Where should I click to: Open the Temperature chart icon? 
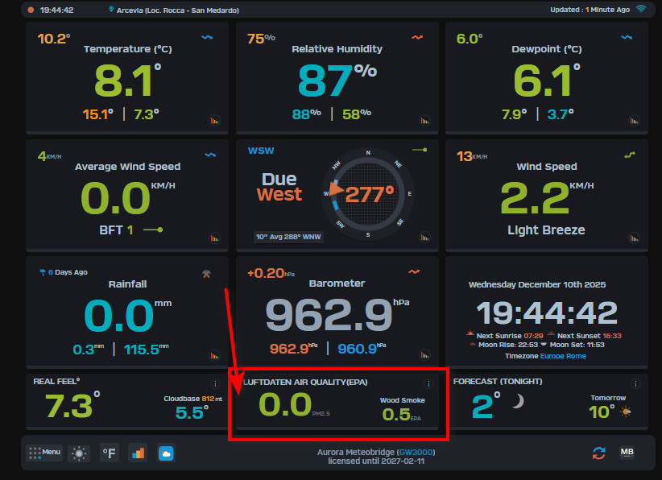click(215, 121)
